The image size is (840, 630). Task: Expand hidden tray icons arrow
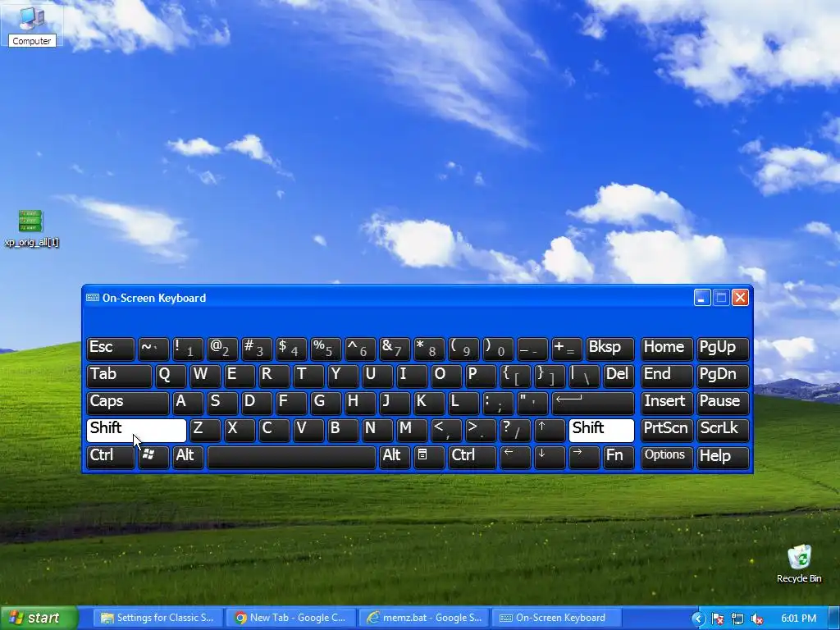(x=698, y=619)
